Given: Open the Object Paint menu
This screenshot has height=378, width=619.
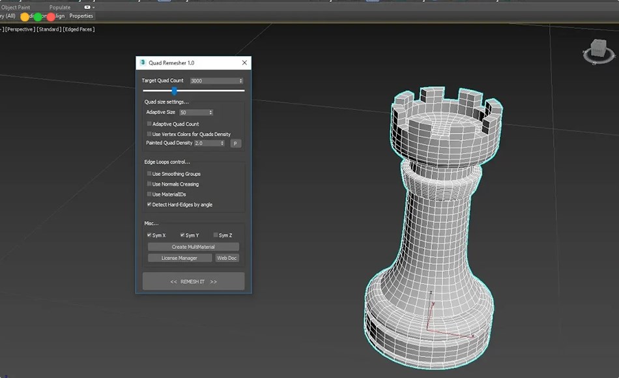Looking at the screenshot, I should [x=16, y=7].
